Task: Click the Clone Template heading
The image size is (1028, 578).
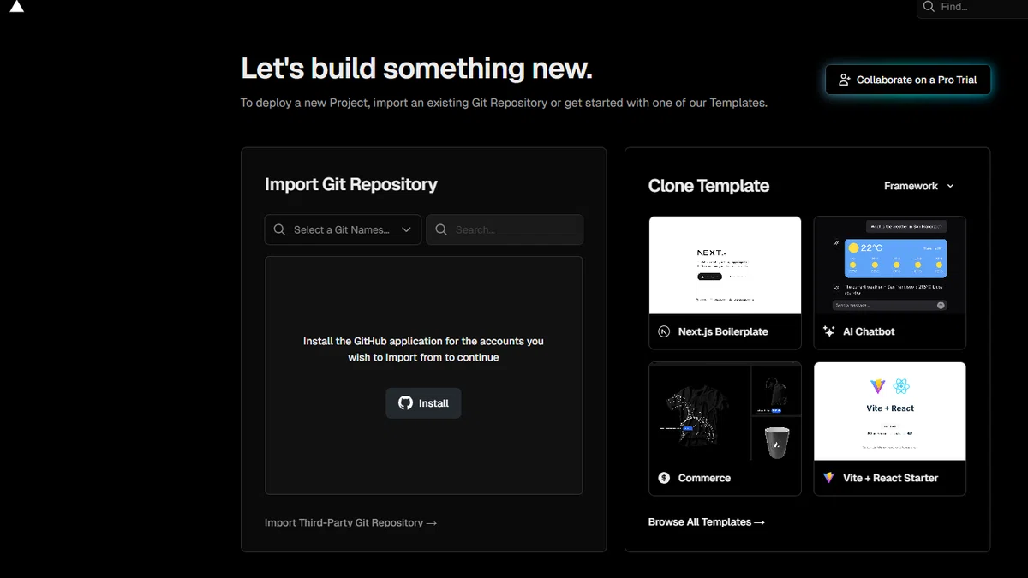Action: click(x=708, y=186)
